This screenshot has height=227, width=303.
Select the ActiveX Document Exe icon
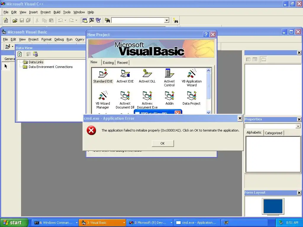tap(147, 100)
